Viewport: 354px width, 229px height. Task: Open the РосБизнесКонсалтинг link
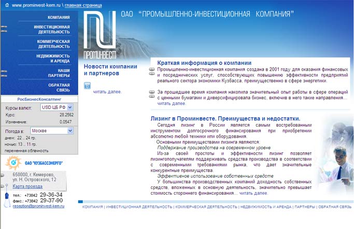click(x=39, y=99)
